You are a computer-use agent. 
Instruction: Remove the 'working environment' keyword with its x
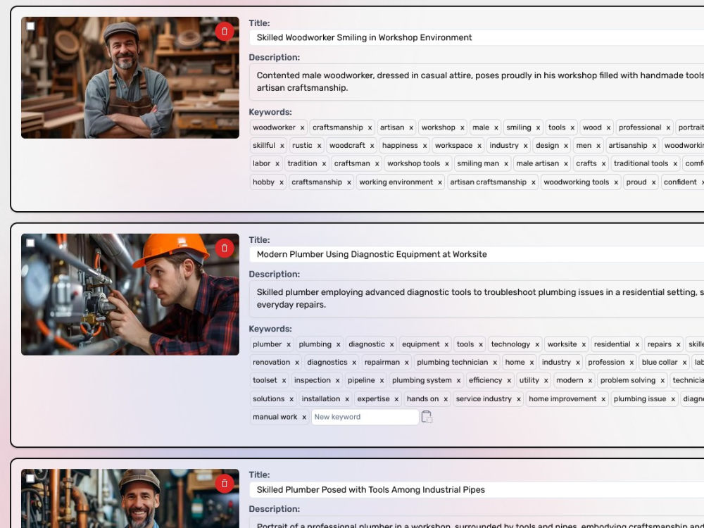coord(440,182)
